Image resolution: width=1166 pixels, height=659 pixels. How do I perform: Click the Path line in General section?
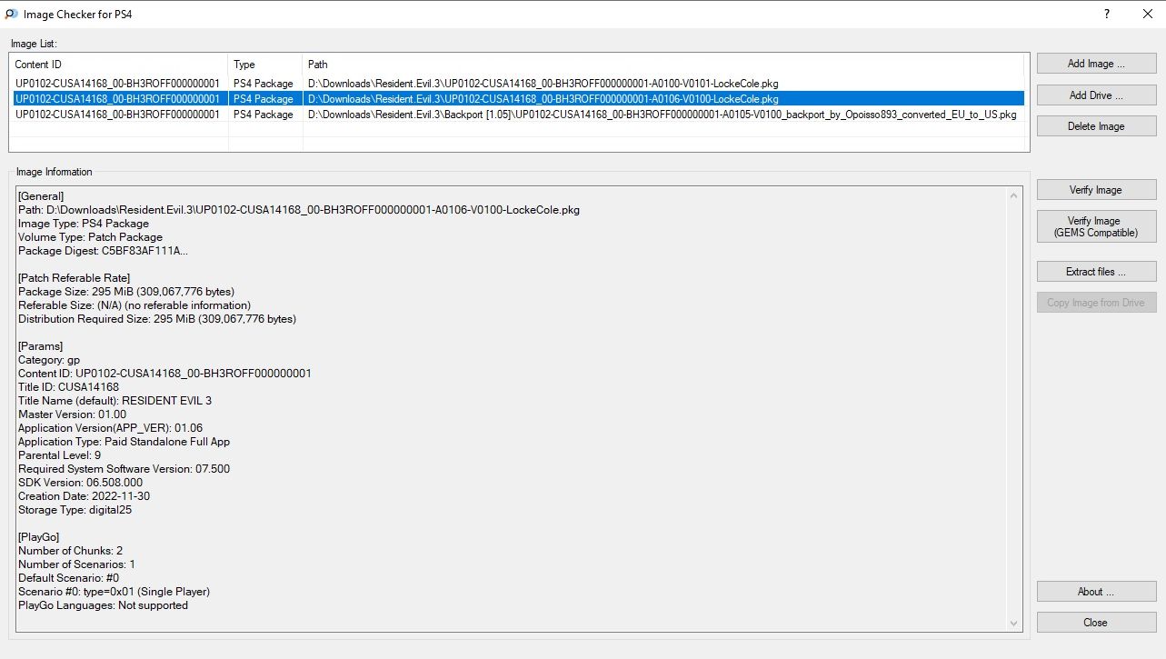tap(298, 210)
